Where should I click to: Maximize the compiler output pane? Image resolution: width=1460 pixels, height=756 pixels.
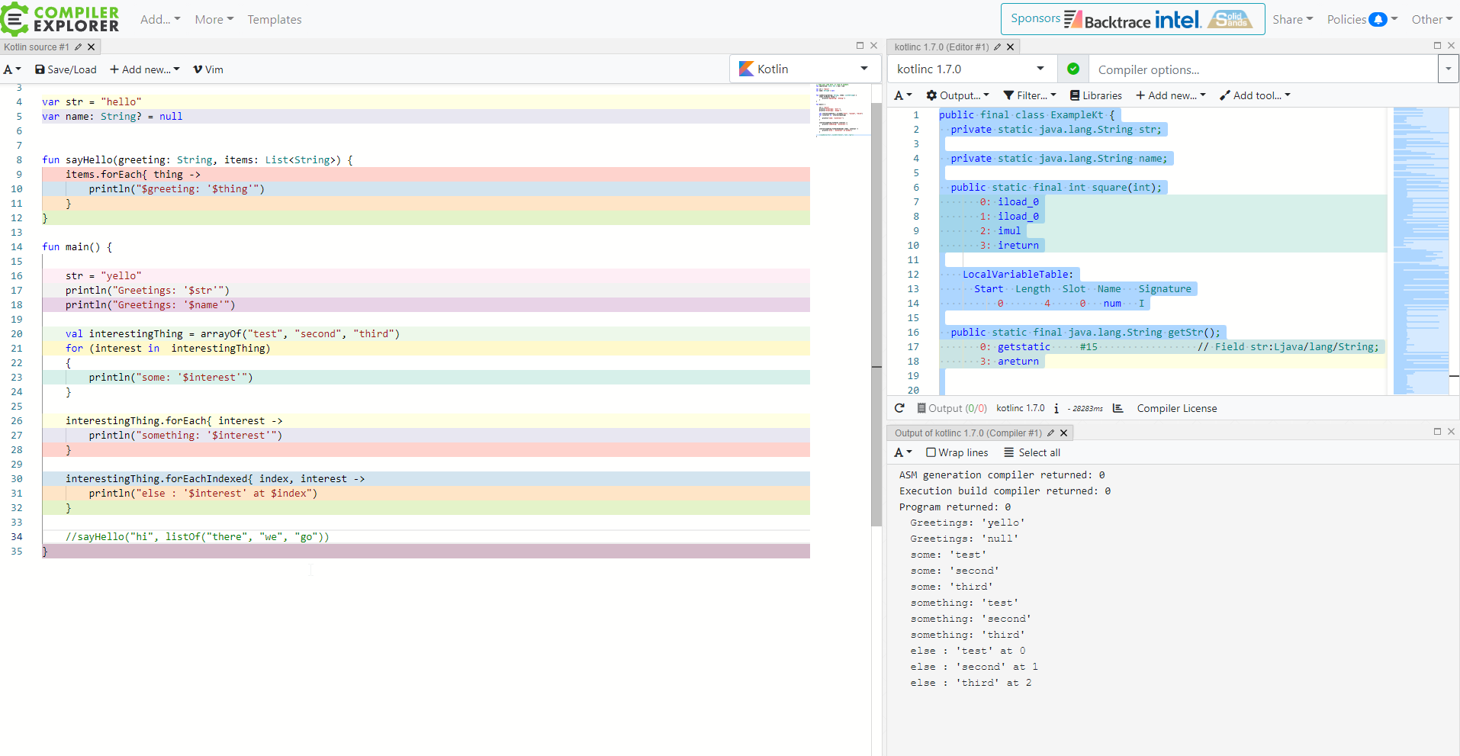pyautogui.click(x=1437, y=432)
